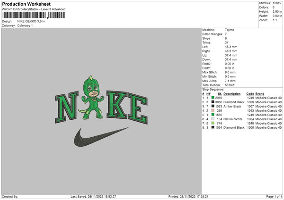Click the Colors count '6'
This screenshot has width=284, height=200.
[x=274, y=8]
